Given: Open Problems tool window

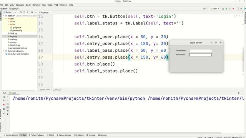Looking at the screenshot, I should click(79, 135).
